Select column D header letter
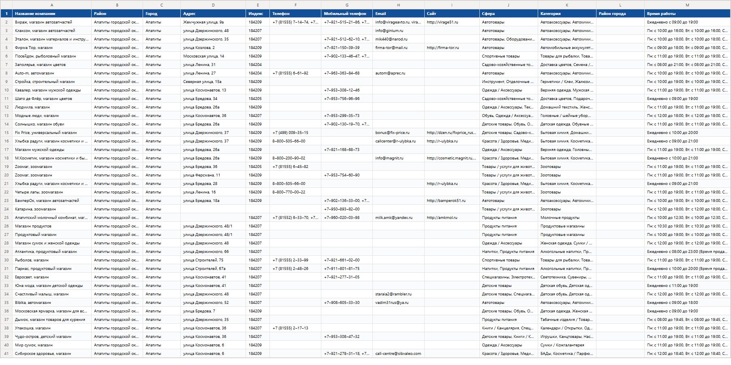The width and height of the screenshot is (731, 365). tap(213, 5)
